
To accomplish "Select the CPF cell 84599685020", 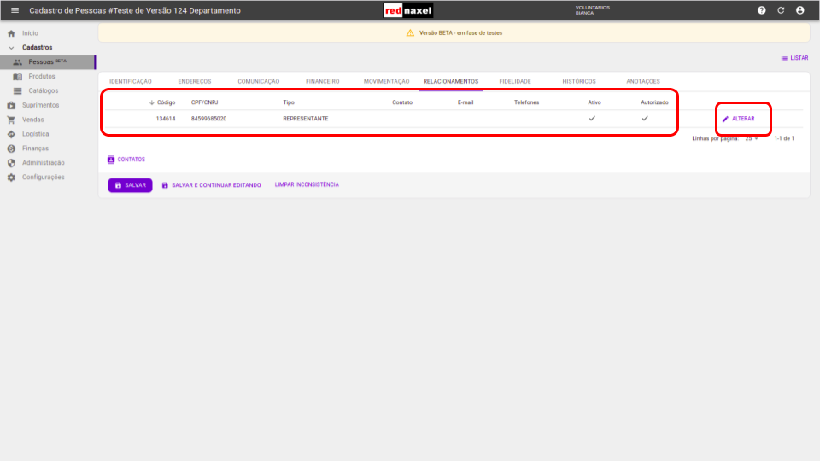I will click(x=208, y=119).
